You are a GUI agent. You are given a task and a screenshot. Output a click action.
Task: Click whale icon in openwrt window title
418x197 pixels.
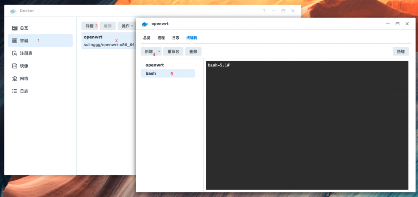click(x=145, y=24)
